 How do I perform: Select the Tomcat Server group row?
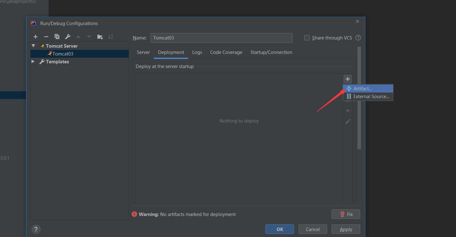pyautogui.click(x=80, y=46)
